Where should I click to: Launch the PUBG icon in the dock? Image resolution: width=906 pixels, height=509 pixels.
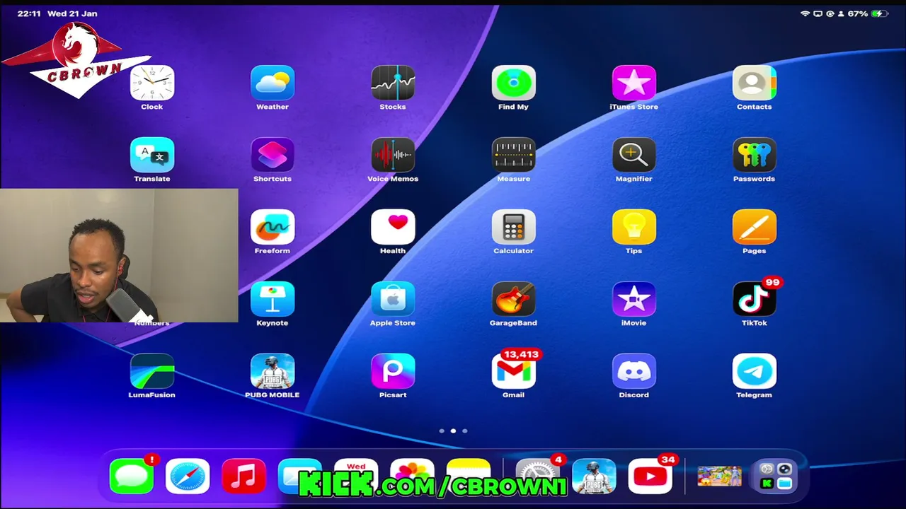point(594,476)
